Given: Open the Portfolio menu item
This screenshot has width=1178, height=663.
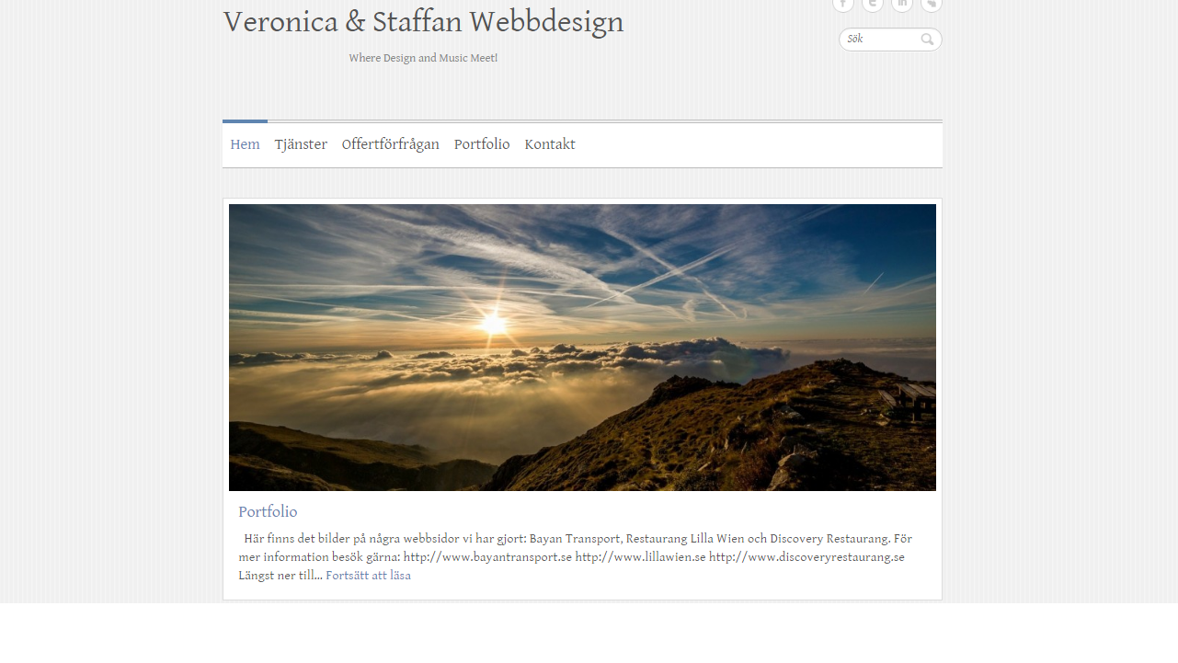Looking at the screenshot, I should [x=482, y=144].
